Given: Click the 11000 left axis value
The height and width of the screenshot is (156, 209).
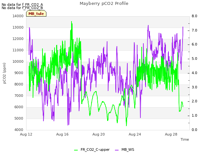Looking at the screenshot, I should (x=18, y=50).
